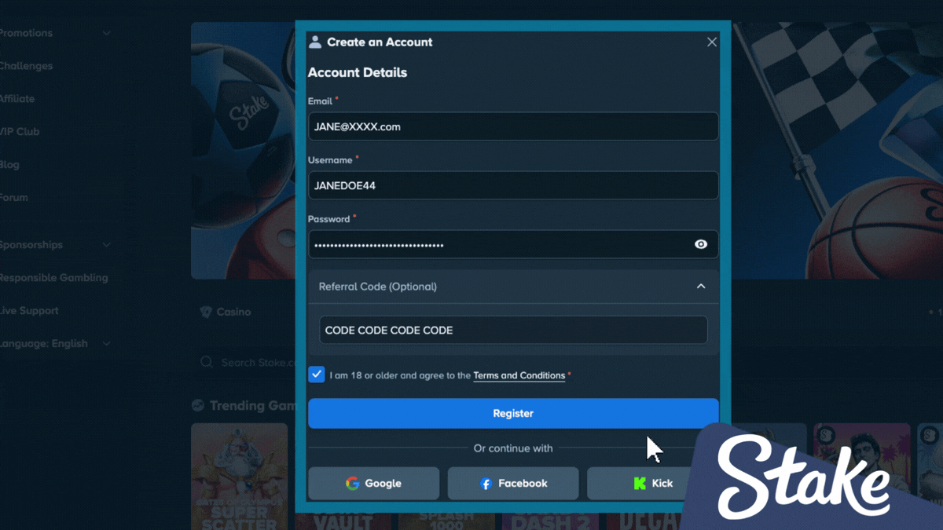Open the Super Scatter game thumbnail
The height and width of the screenshot is (530, 943).
240,477
